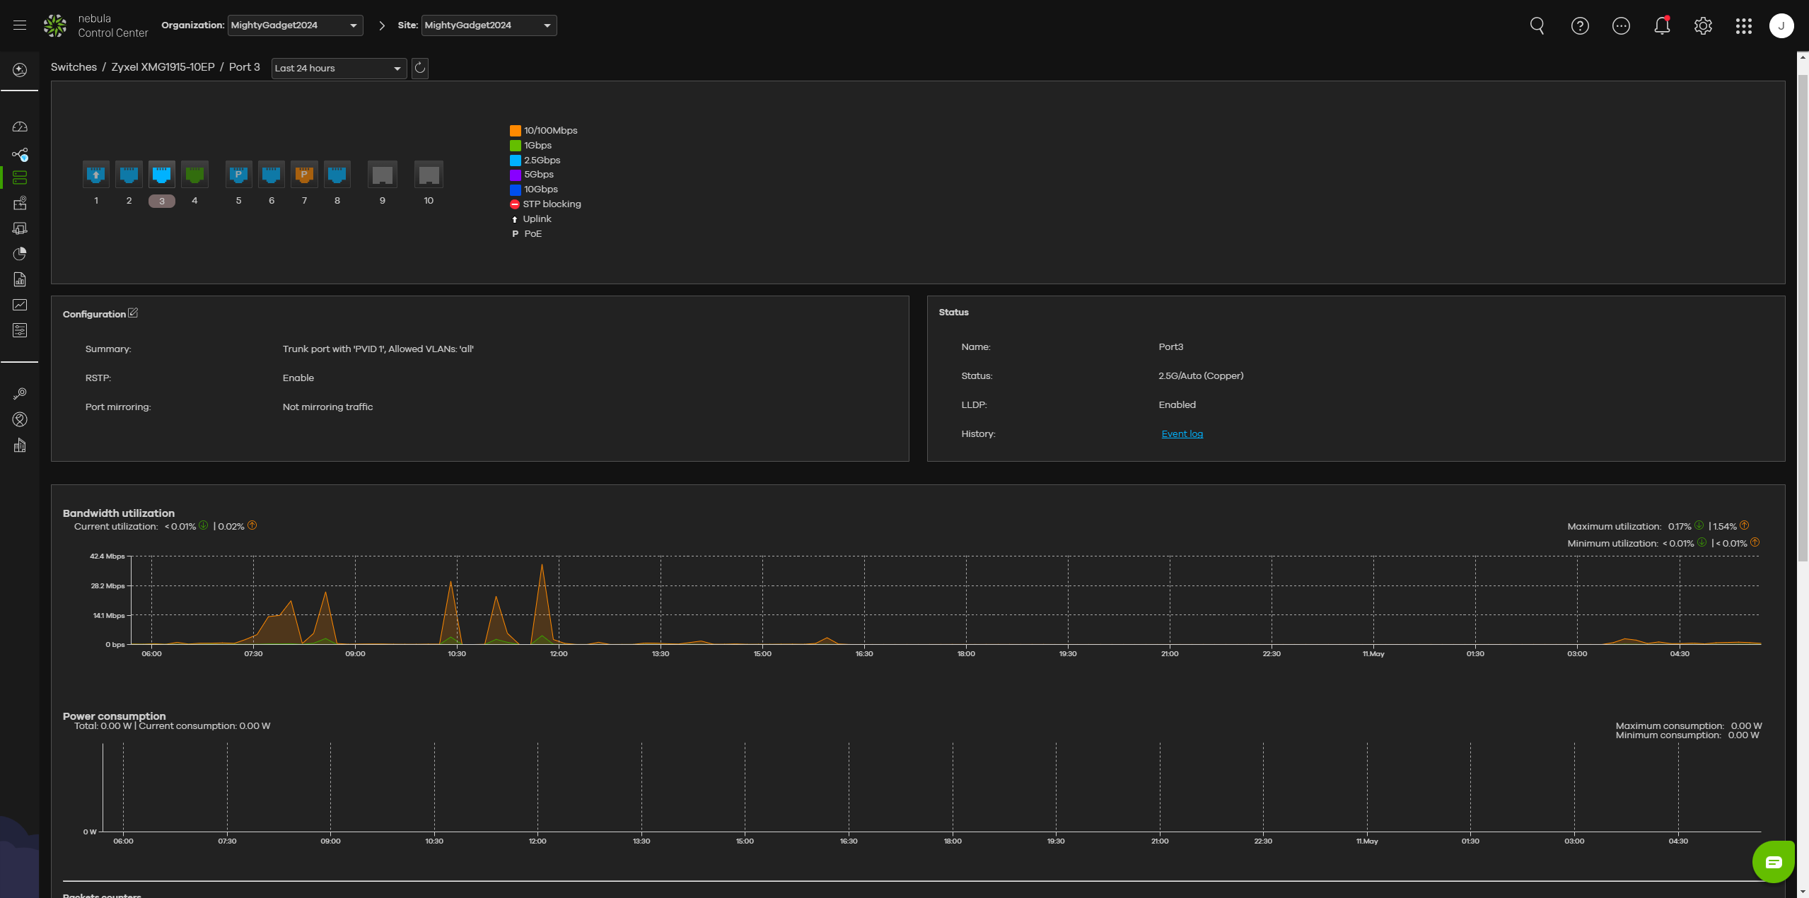Expand the Organization dropdown
The width and height of the screenshot is (1809, 898).
pyautogui.click(x=295, y=25)
